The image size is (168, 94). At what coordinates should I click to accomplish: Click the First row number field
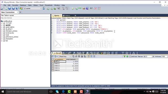[x=149, y=56]
